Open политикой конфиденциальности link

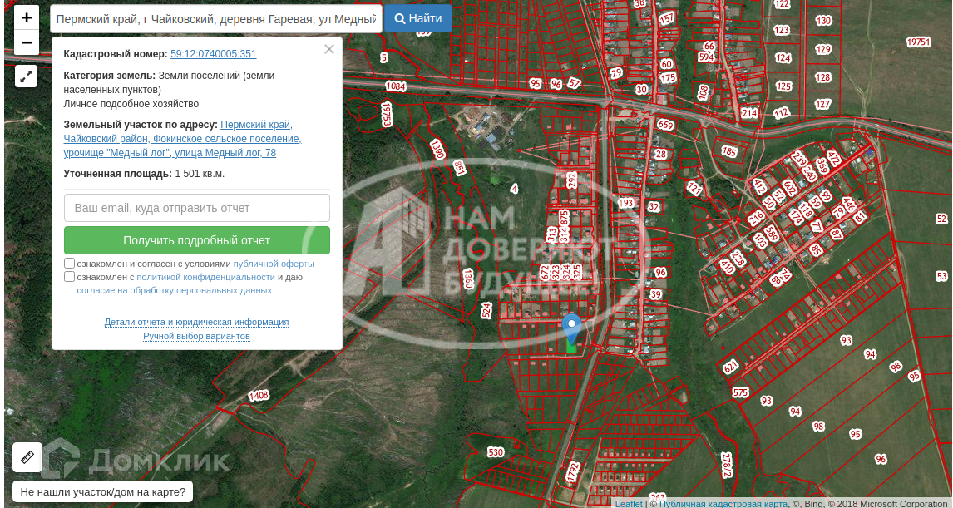point(205,277)
